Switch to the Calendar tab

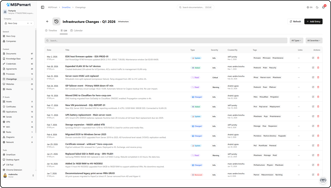click(x=77, y=31)
